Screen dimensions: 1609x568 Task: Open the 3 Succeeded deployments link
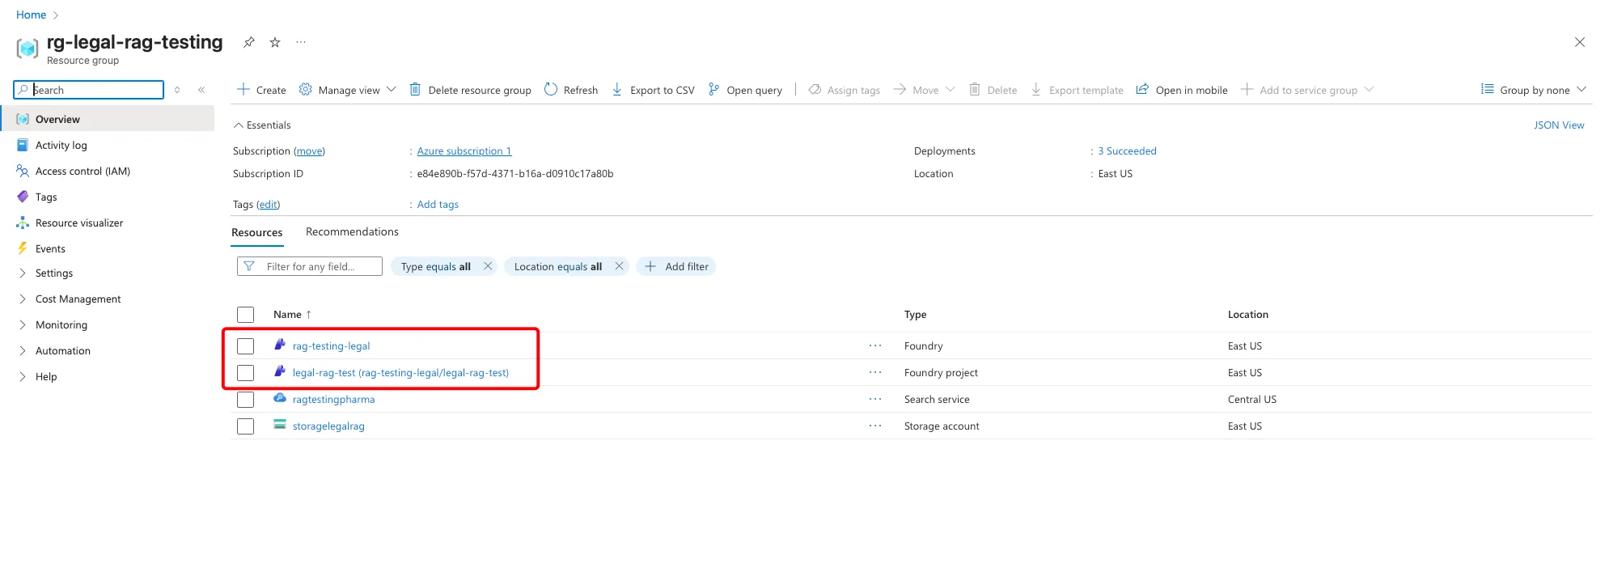pyautogui.click(x=1127, y=151)
